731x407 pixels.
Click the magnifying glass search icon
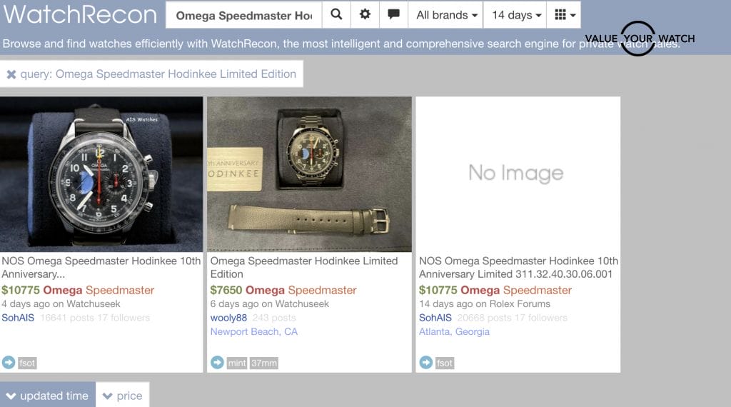[336, 15]
